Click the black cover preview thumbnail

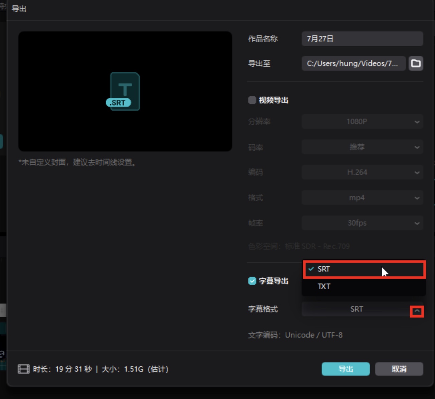[125, 91]
